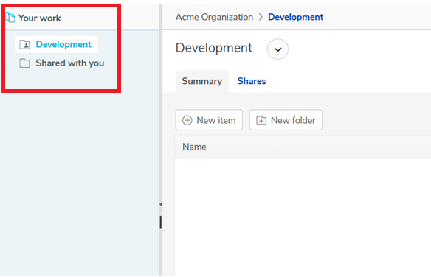Sort by the Name column header
The image size is (431, 277).
coord(194,147)
